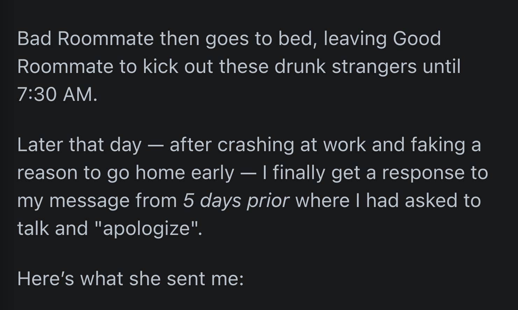The image size is (518, 310).
Task: Click the word "Good" ending the first line
Action: tap(417, 38)
